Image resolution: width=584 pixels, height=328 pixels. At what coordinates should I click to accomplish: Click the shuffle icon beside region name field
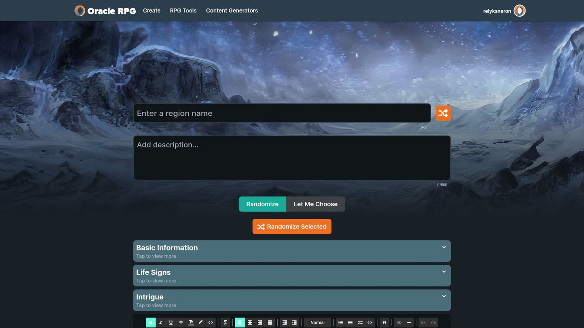coord(443,113)
